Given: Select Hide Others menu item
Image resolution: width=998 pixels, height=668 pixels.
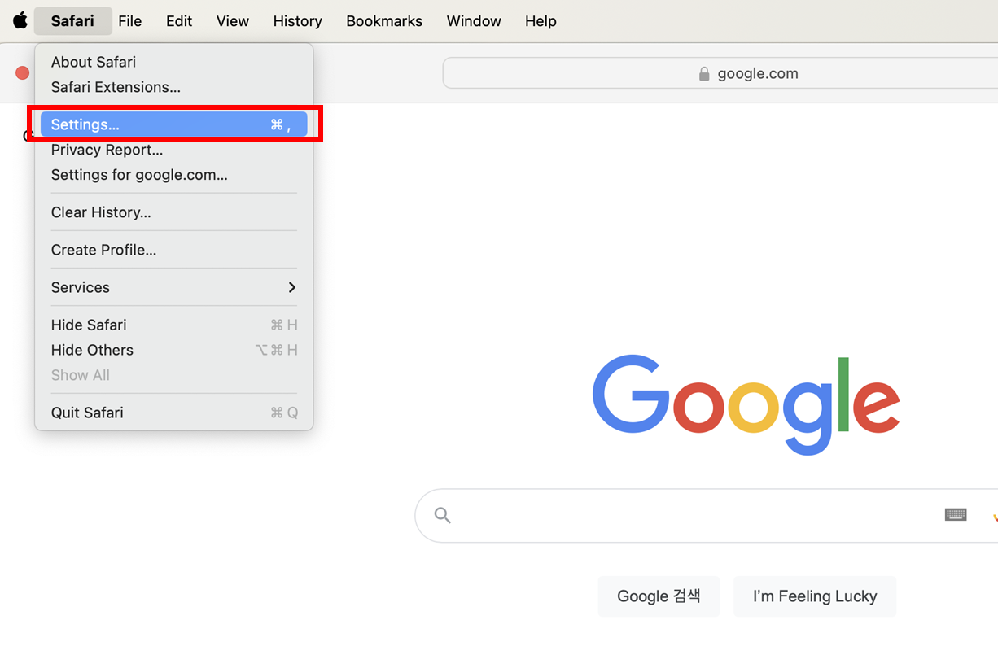Looking at the screenshot, I should point(173,350).
